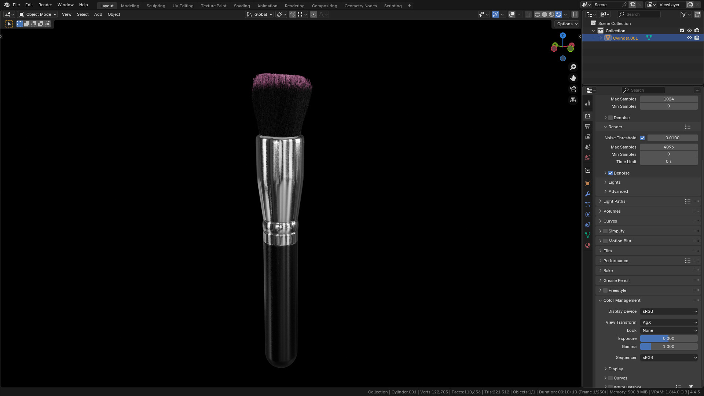Switch to rendered viewport shading
Viewport: 704px width, 396px height.
558,14
